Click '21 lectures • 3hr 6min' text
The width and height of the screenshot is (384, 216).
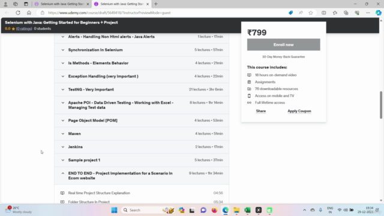coord(206,89)
